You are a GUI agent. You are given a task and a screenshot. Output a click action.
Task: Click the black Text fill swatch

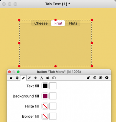coord(45,86)
